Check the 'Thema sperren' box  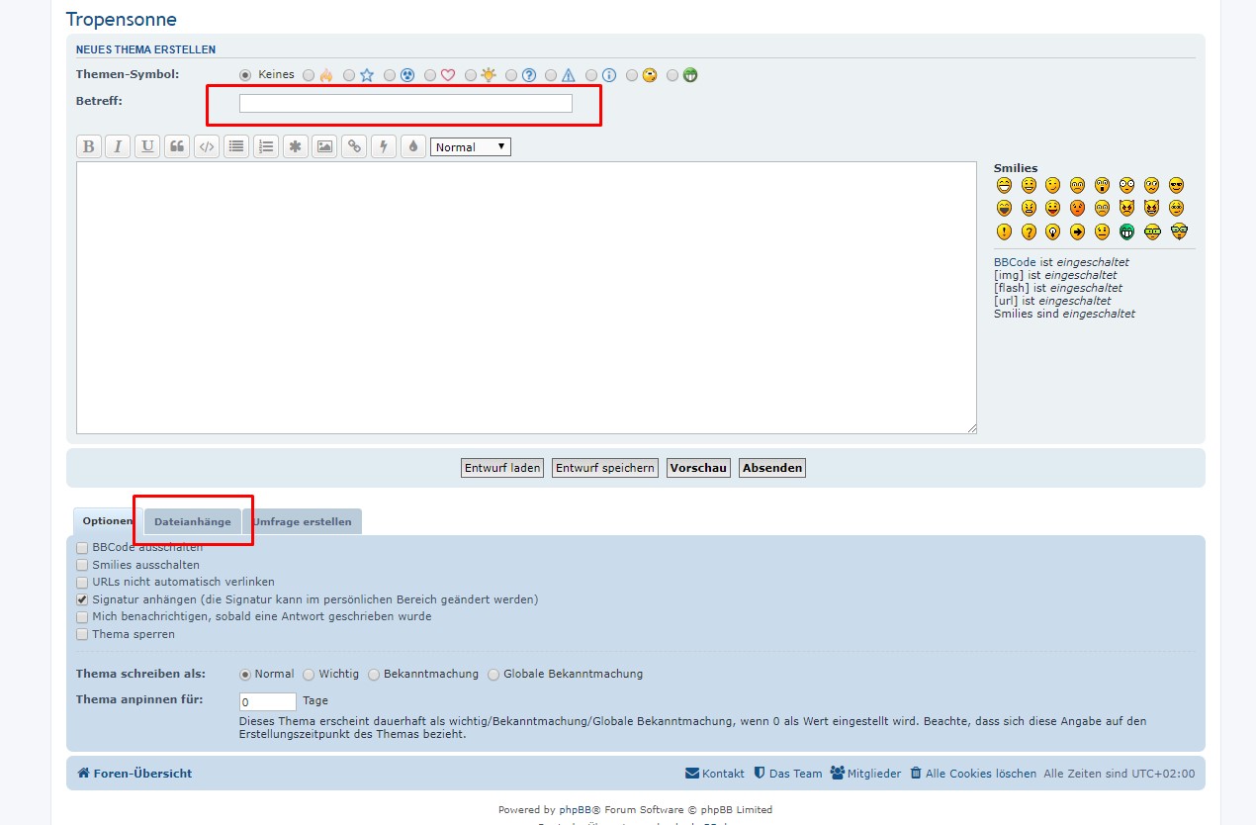point(82,634)
